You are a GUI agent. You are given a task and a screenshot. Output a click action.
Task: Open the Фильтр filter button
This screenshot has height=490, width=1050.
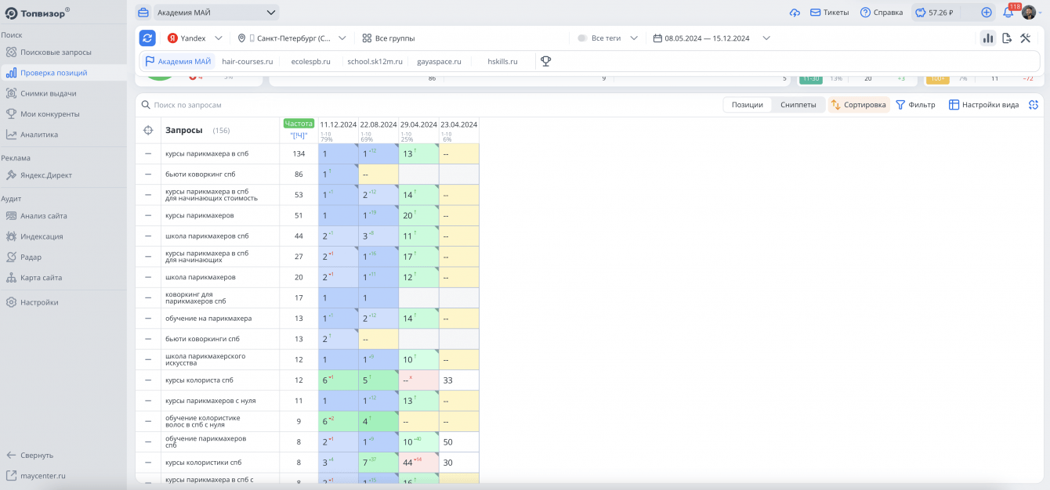point(915,105)
